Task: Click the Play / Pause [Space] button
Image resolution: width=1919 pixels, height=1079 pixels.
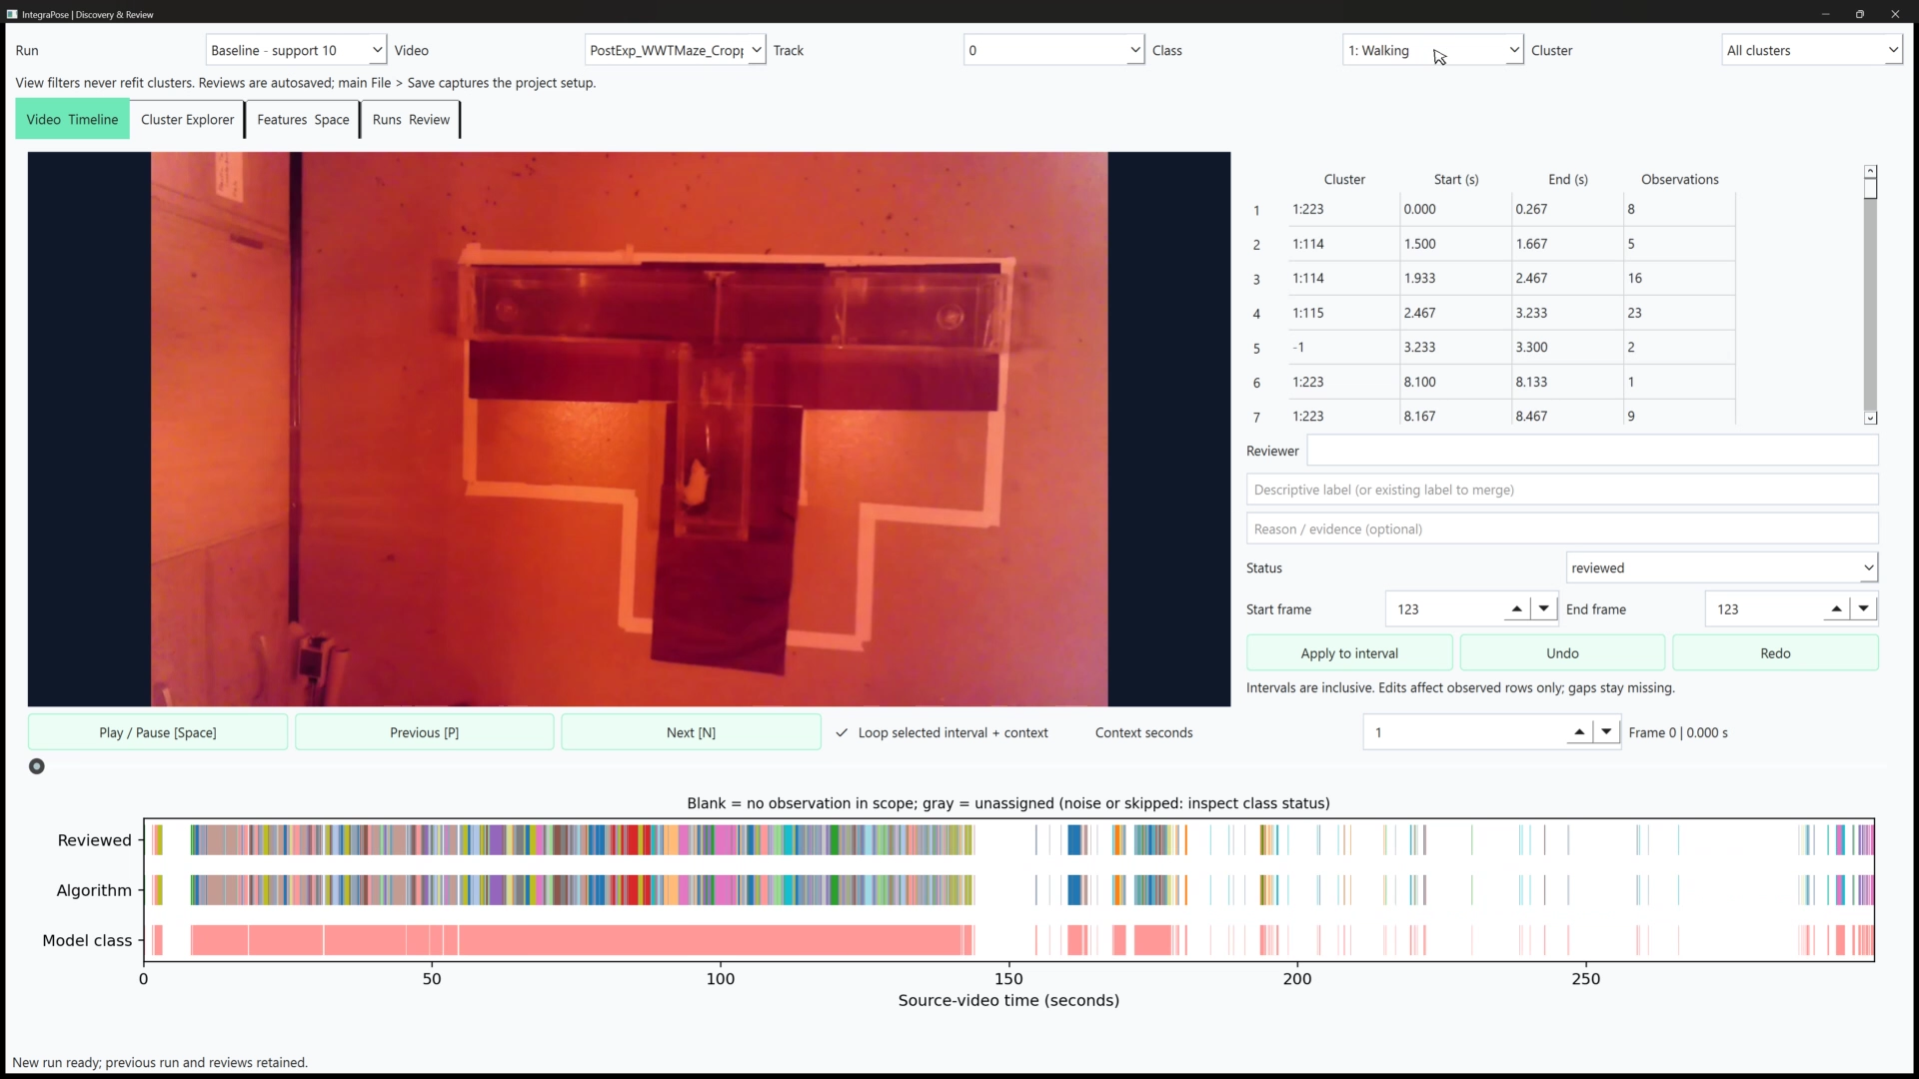Action: (x=158, y=732)
